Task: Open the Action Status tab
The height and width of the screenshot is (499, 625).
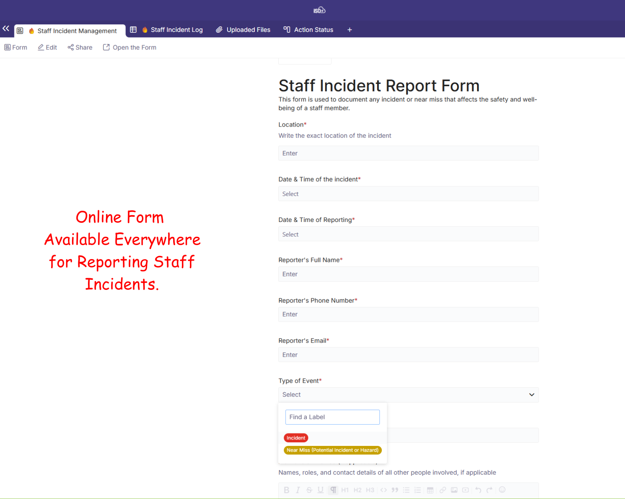Action: [313, 30]
